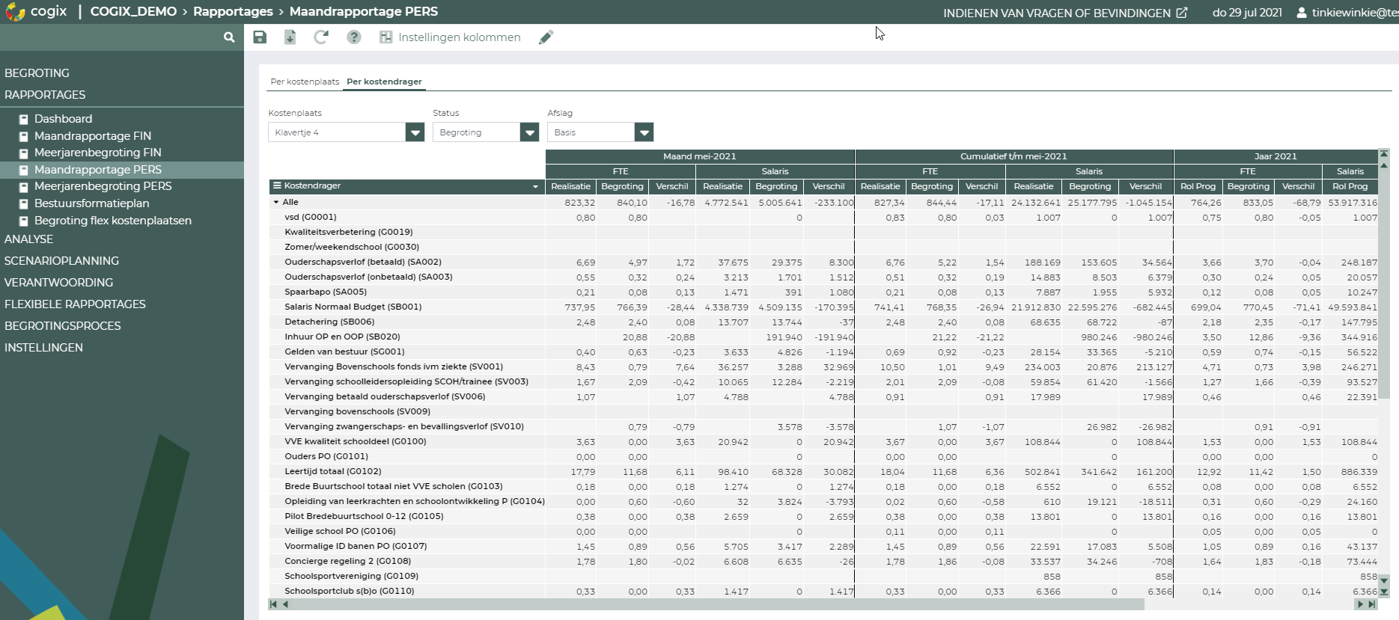Select the Maand mei-2021 group header
Screen dimensions: 1399x620
700,156
